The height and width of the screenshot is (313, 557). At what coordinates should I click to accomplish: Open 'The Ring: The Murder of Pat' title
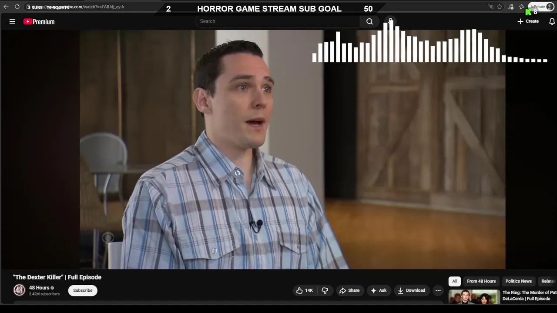pos(529,296)
